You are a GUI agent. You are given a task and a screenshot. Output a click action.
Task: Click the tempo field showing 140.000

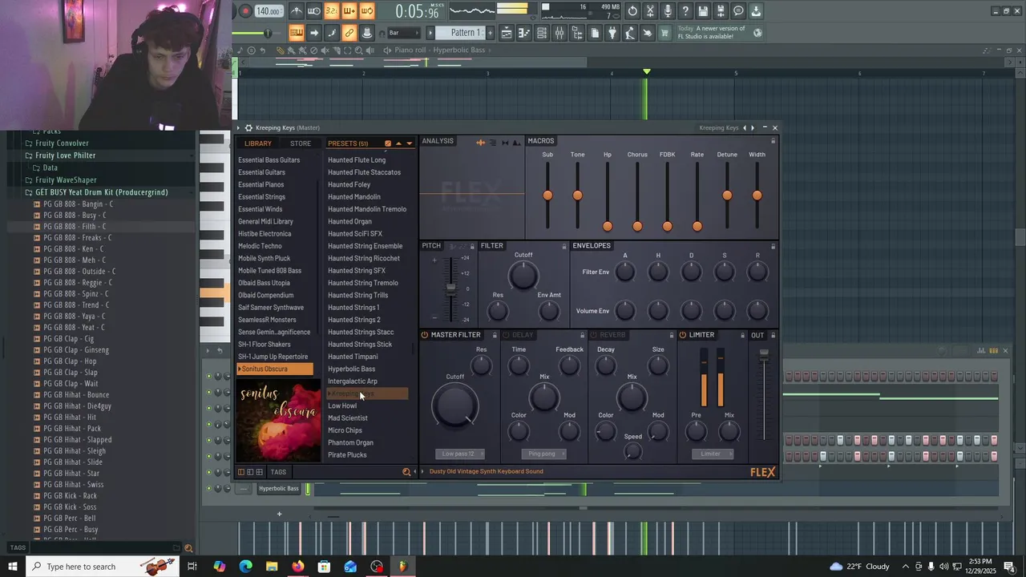pos(269,11)
